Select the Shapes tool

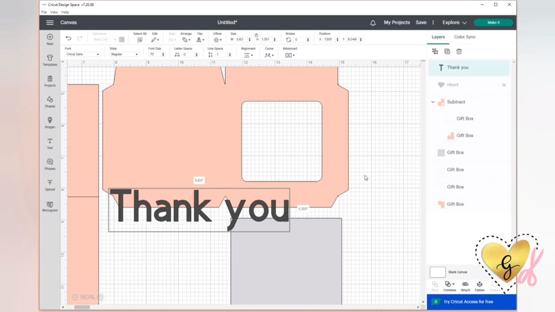click(50, 101)
